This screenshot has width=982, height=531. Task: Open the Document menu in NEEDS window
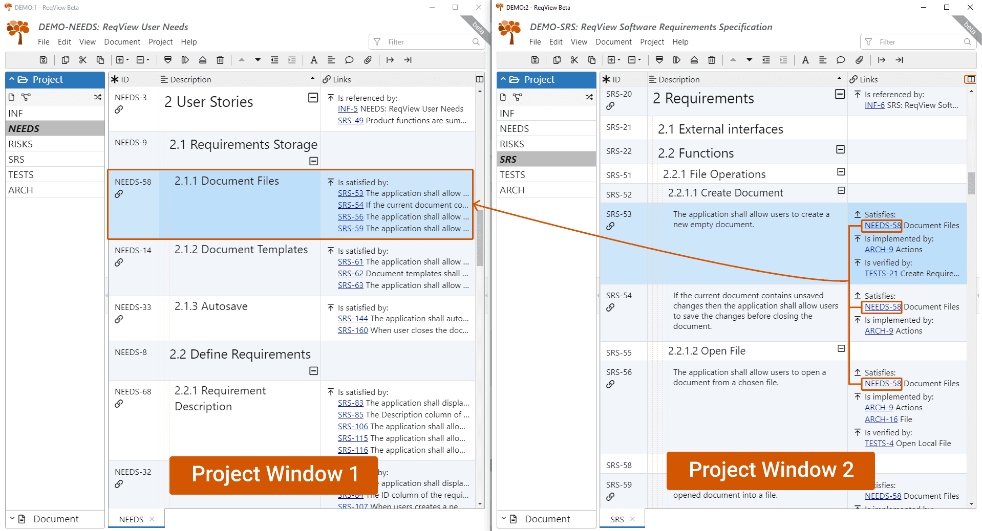[x=122, y=42]
